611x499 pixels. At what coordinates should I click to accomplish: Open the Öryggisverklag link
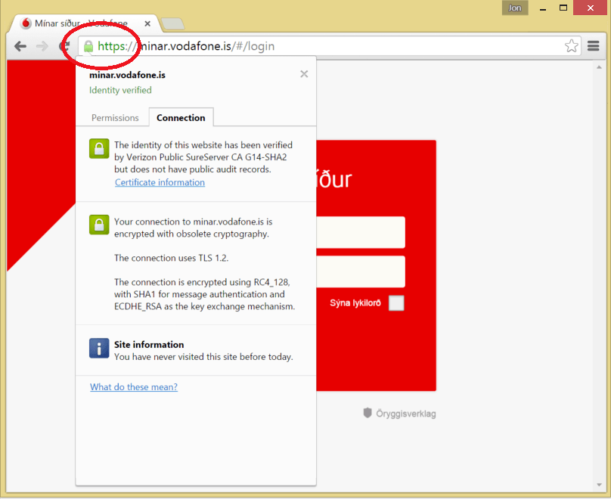[405, 414]
